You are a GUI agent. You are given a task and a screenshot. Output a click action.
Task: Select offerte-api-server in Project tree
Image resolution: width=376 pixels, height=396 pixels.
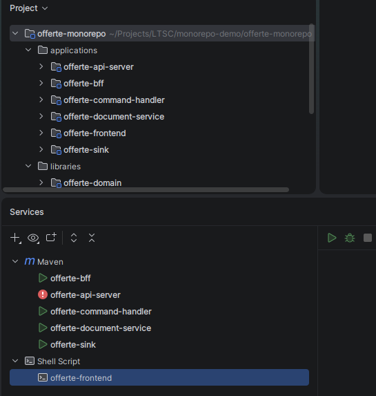tap(99, 67)
